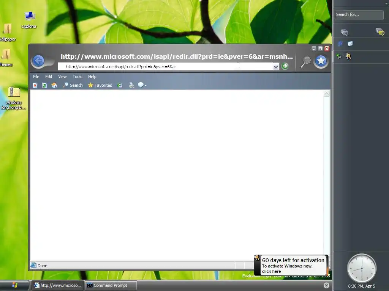Click the Done status bar text
389x291 pixels.
point(43,266)
